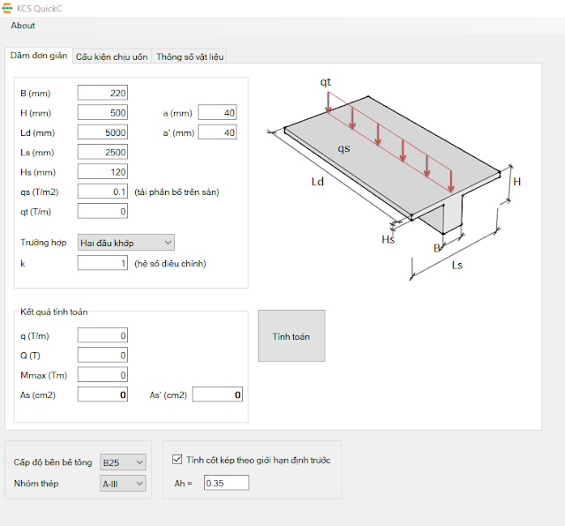Viewport: 565px width, 526px height.
Task: Click the qt (T/m) input field
Action: tap(102, 212)
